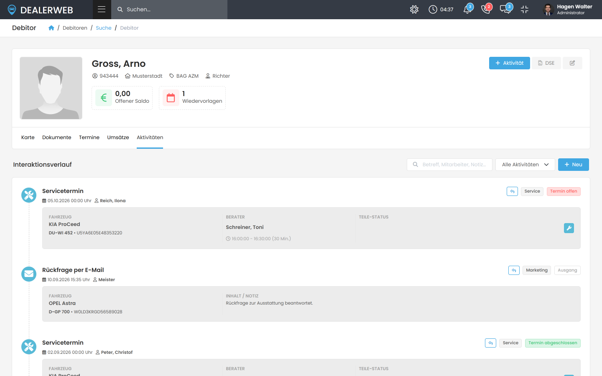This screenshot has width=602, height=376.
Task: Focus the Betreff, Mitarbeiter, Notiz search field
Action: [x=449, y=165]
